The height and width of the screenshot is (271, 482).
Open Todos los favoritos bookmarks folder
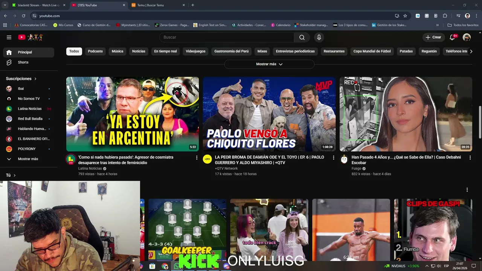463,25
